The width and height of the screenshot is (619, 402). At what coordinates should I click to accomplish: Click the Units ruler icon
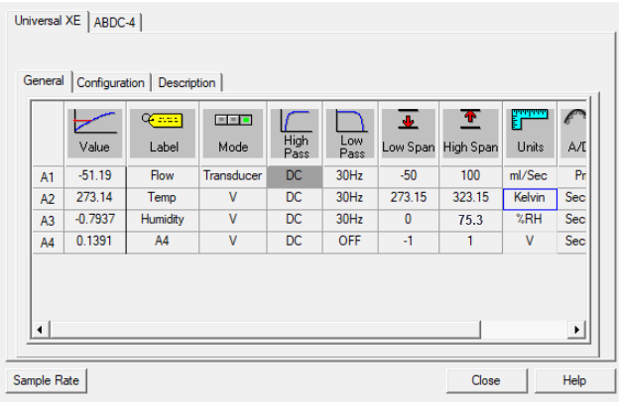(x=530, y=121)
